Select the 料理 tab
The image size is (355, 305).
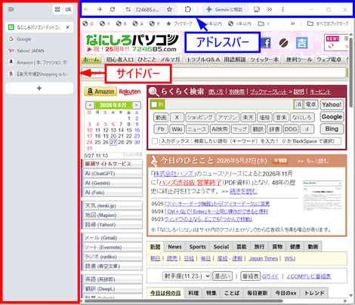tap(193, 293)
